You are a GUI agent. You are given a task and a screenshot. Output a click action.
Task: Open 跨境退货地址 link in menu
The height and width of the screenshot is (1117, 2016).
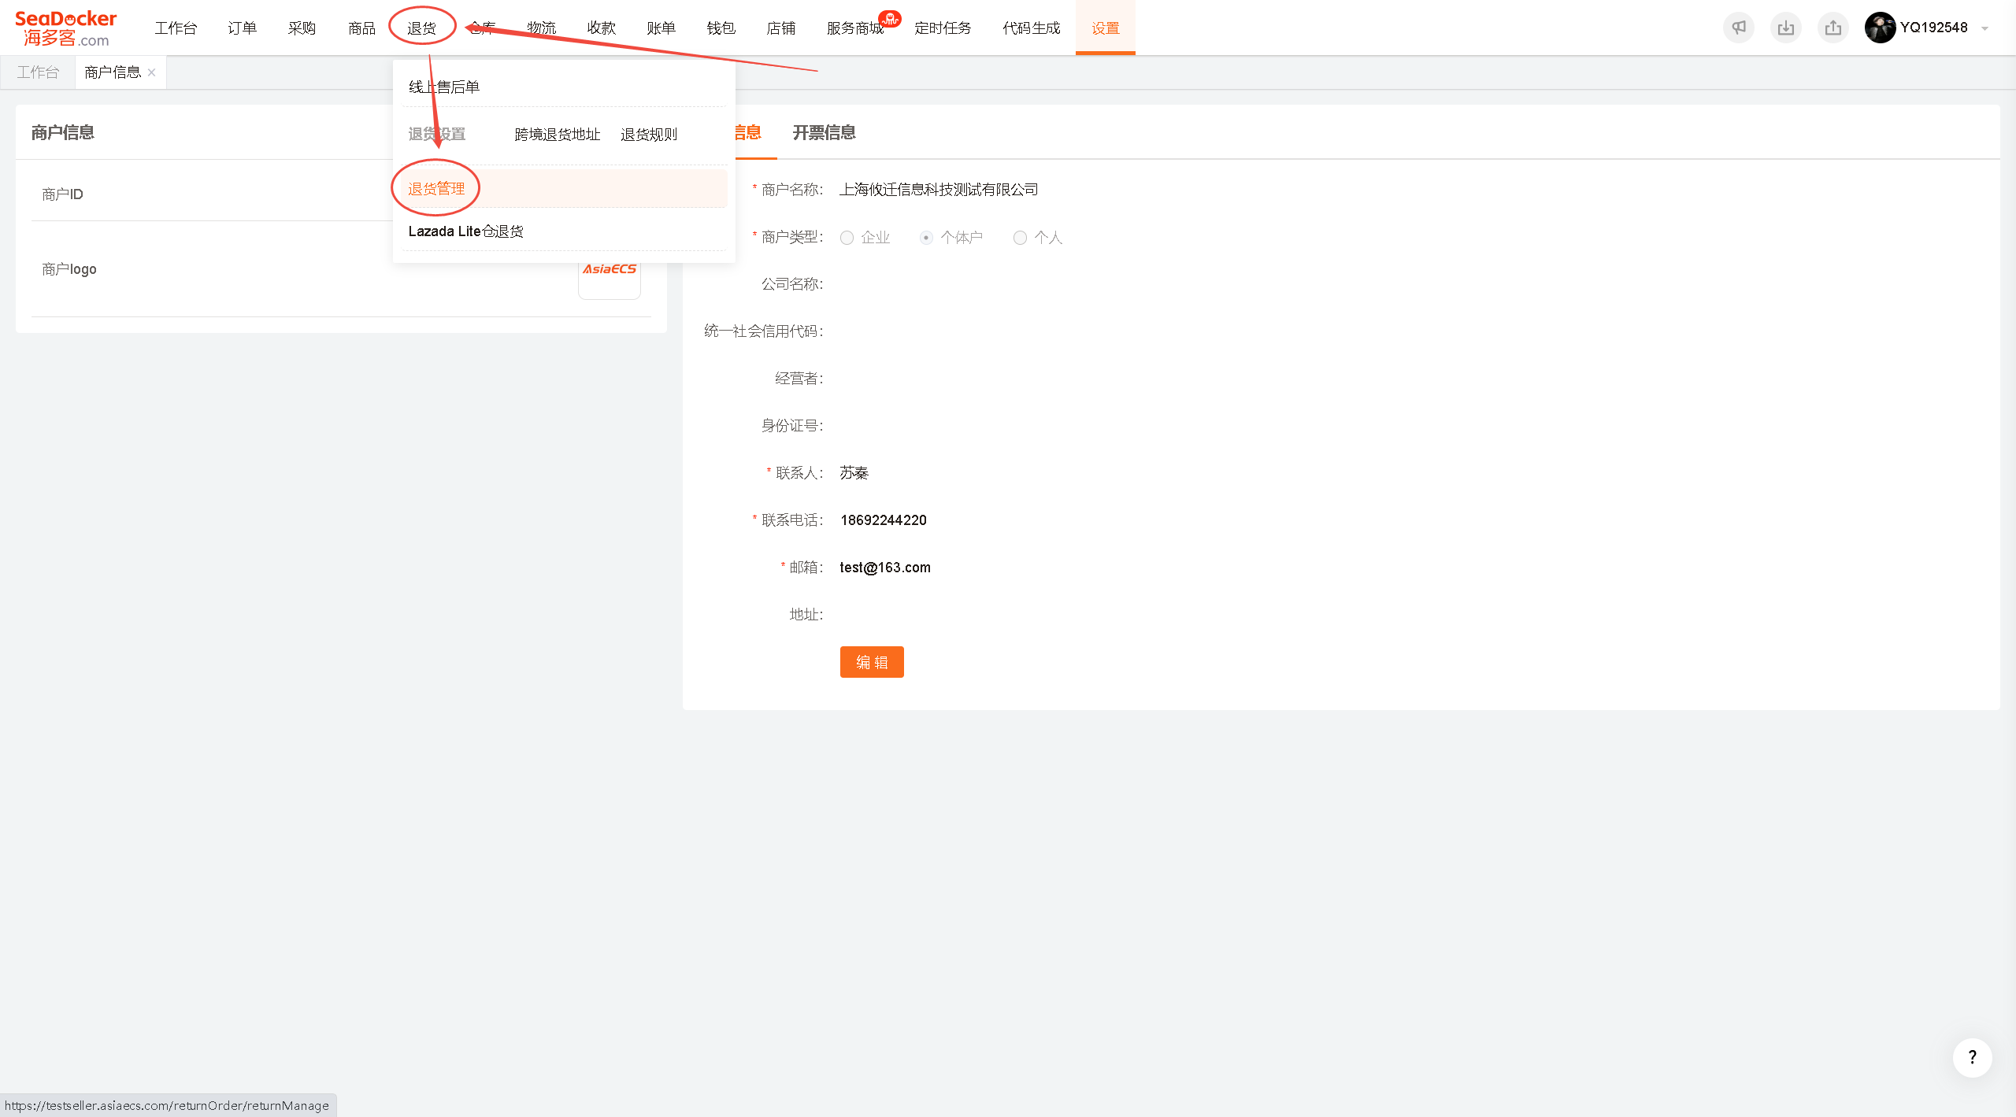coord(558,135)
